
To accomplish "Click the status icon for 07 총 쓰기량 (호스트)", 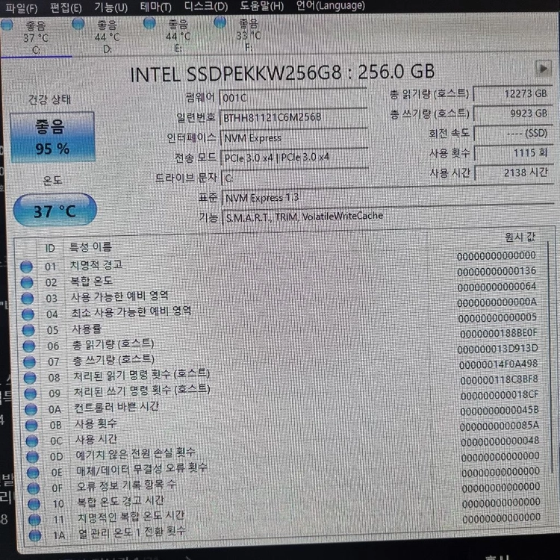I will pos(29,362).
